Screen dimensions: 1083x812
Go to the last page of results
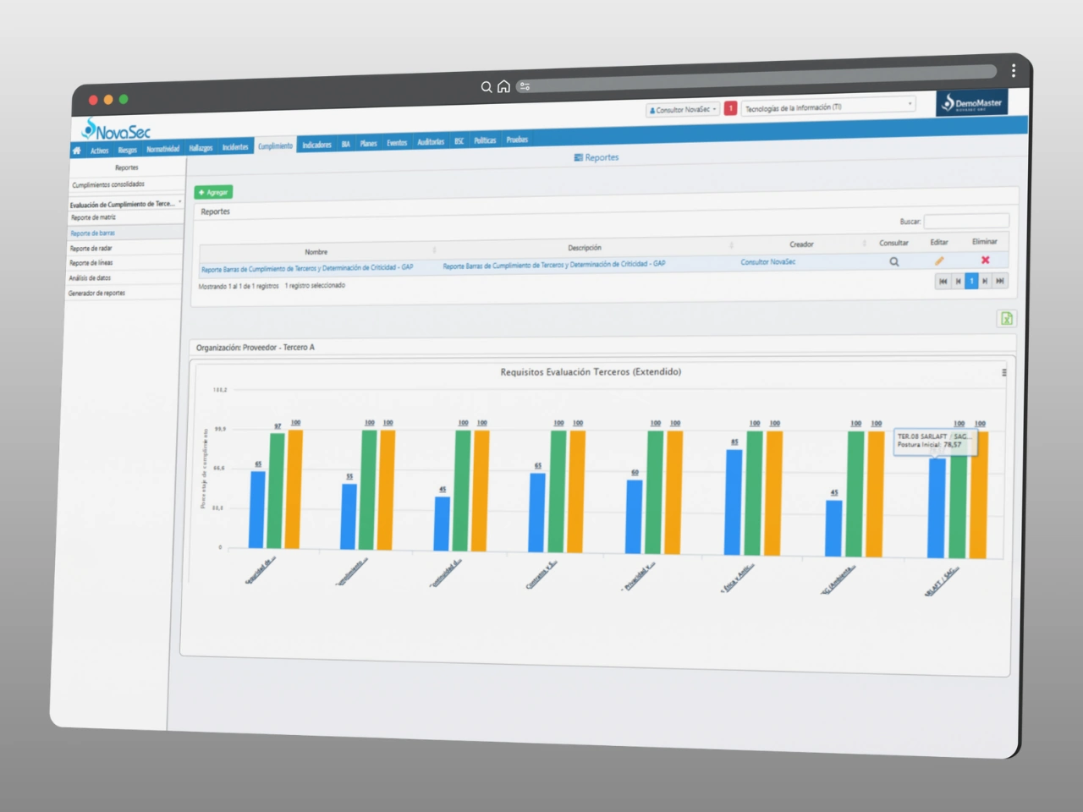[1000, 281]
